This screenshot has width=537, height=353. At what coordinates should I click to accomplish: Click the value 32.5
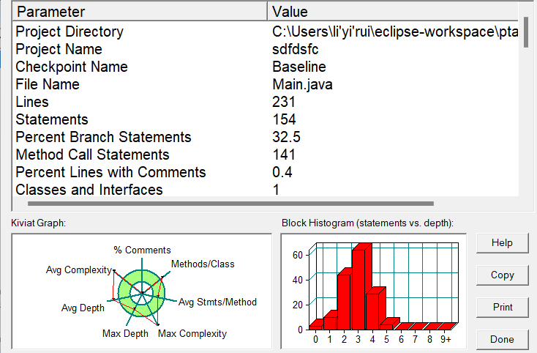pyautogui.click(x=286, y=137)
